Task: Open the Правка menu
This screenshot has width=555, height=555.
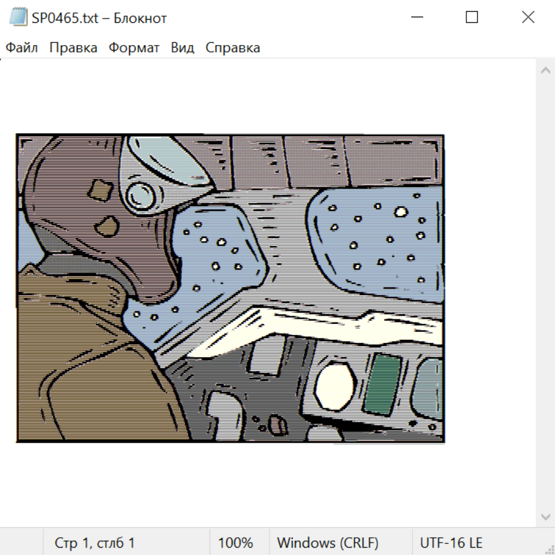Action: (x=73, y=48)
